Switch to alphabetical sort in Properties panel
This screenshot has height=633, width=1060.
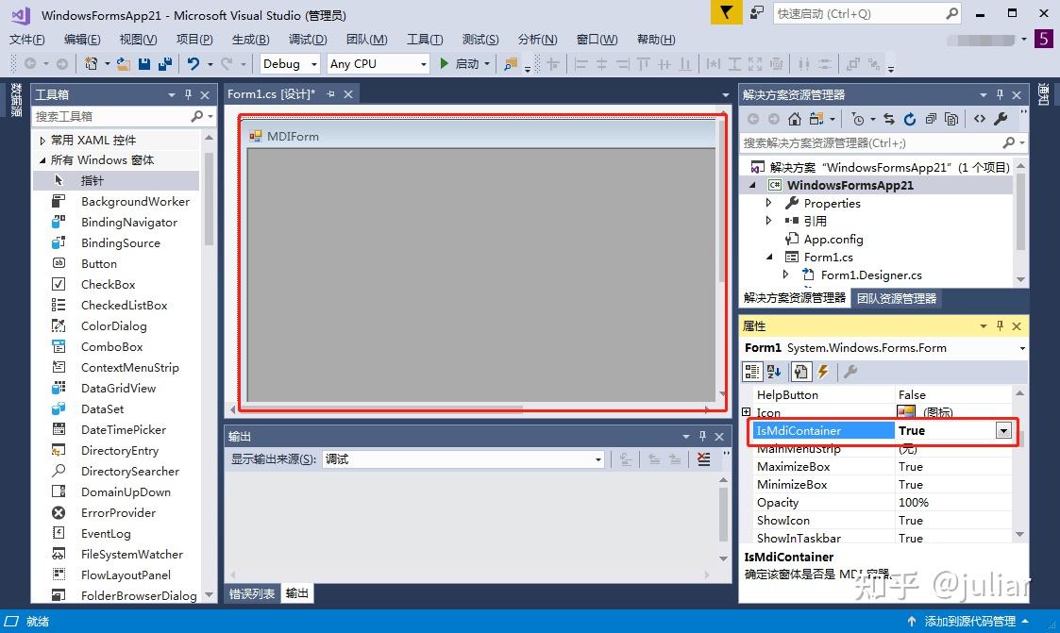click(x=772, y=371)
